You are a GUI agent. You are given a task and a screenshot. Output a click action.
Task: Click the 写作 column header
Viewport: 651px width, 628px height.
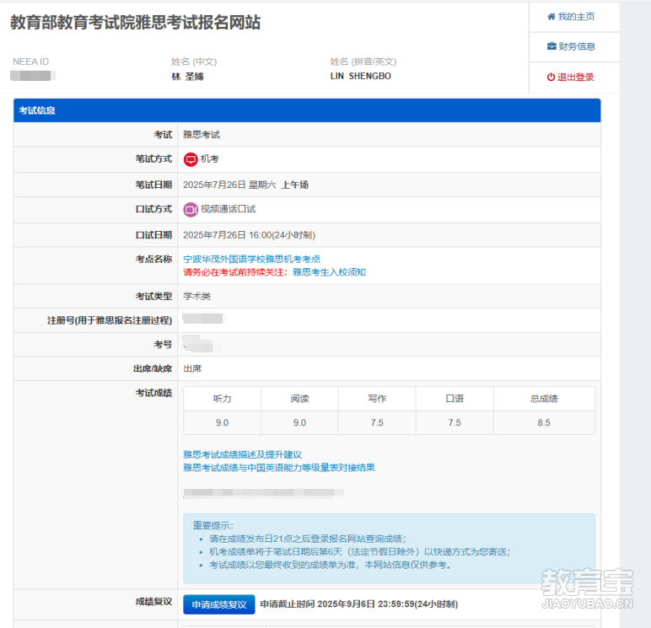pos(377,399)
